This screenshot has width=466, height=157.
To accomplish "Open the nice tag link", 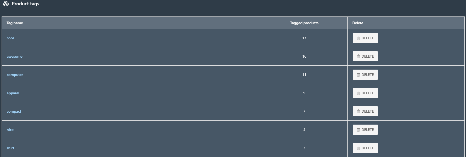I will [x=10, y=130].
